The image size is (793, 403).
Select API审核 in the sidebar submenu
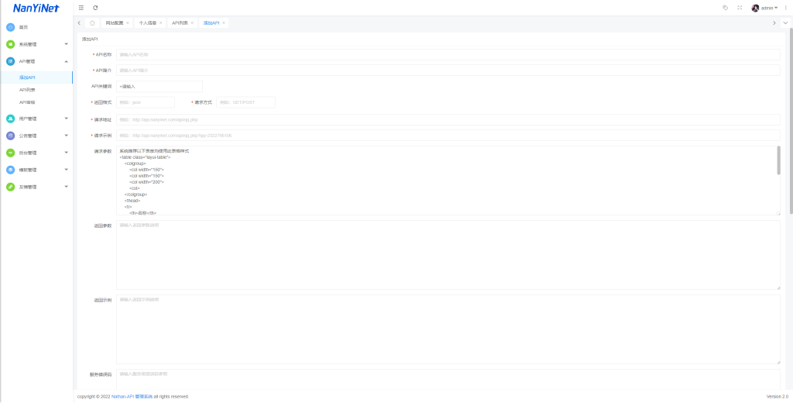click(x=27, y=102)
